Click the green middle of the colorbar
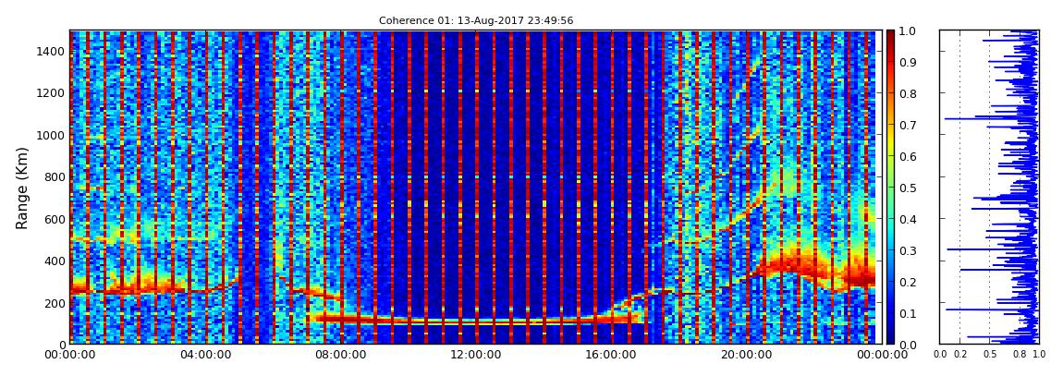The width and height of the screenshot is (1063, 376). point(891,188)
